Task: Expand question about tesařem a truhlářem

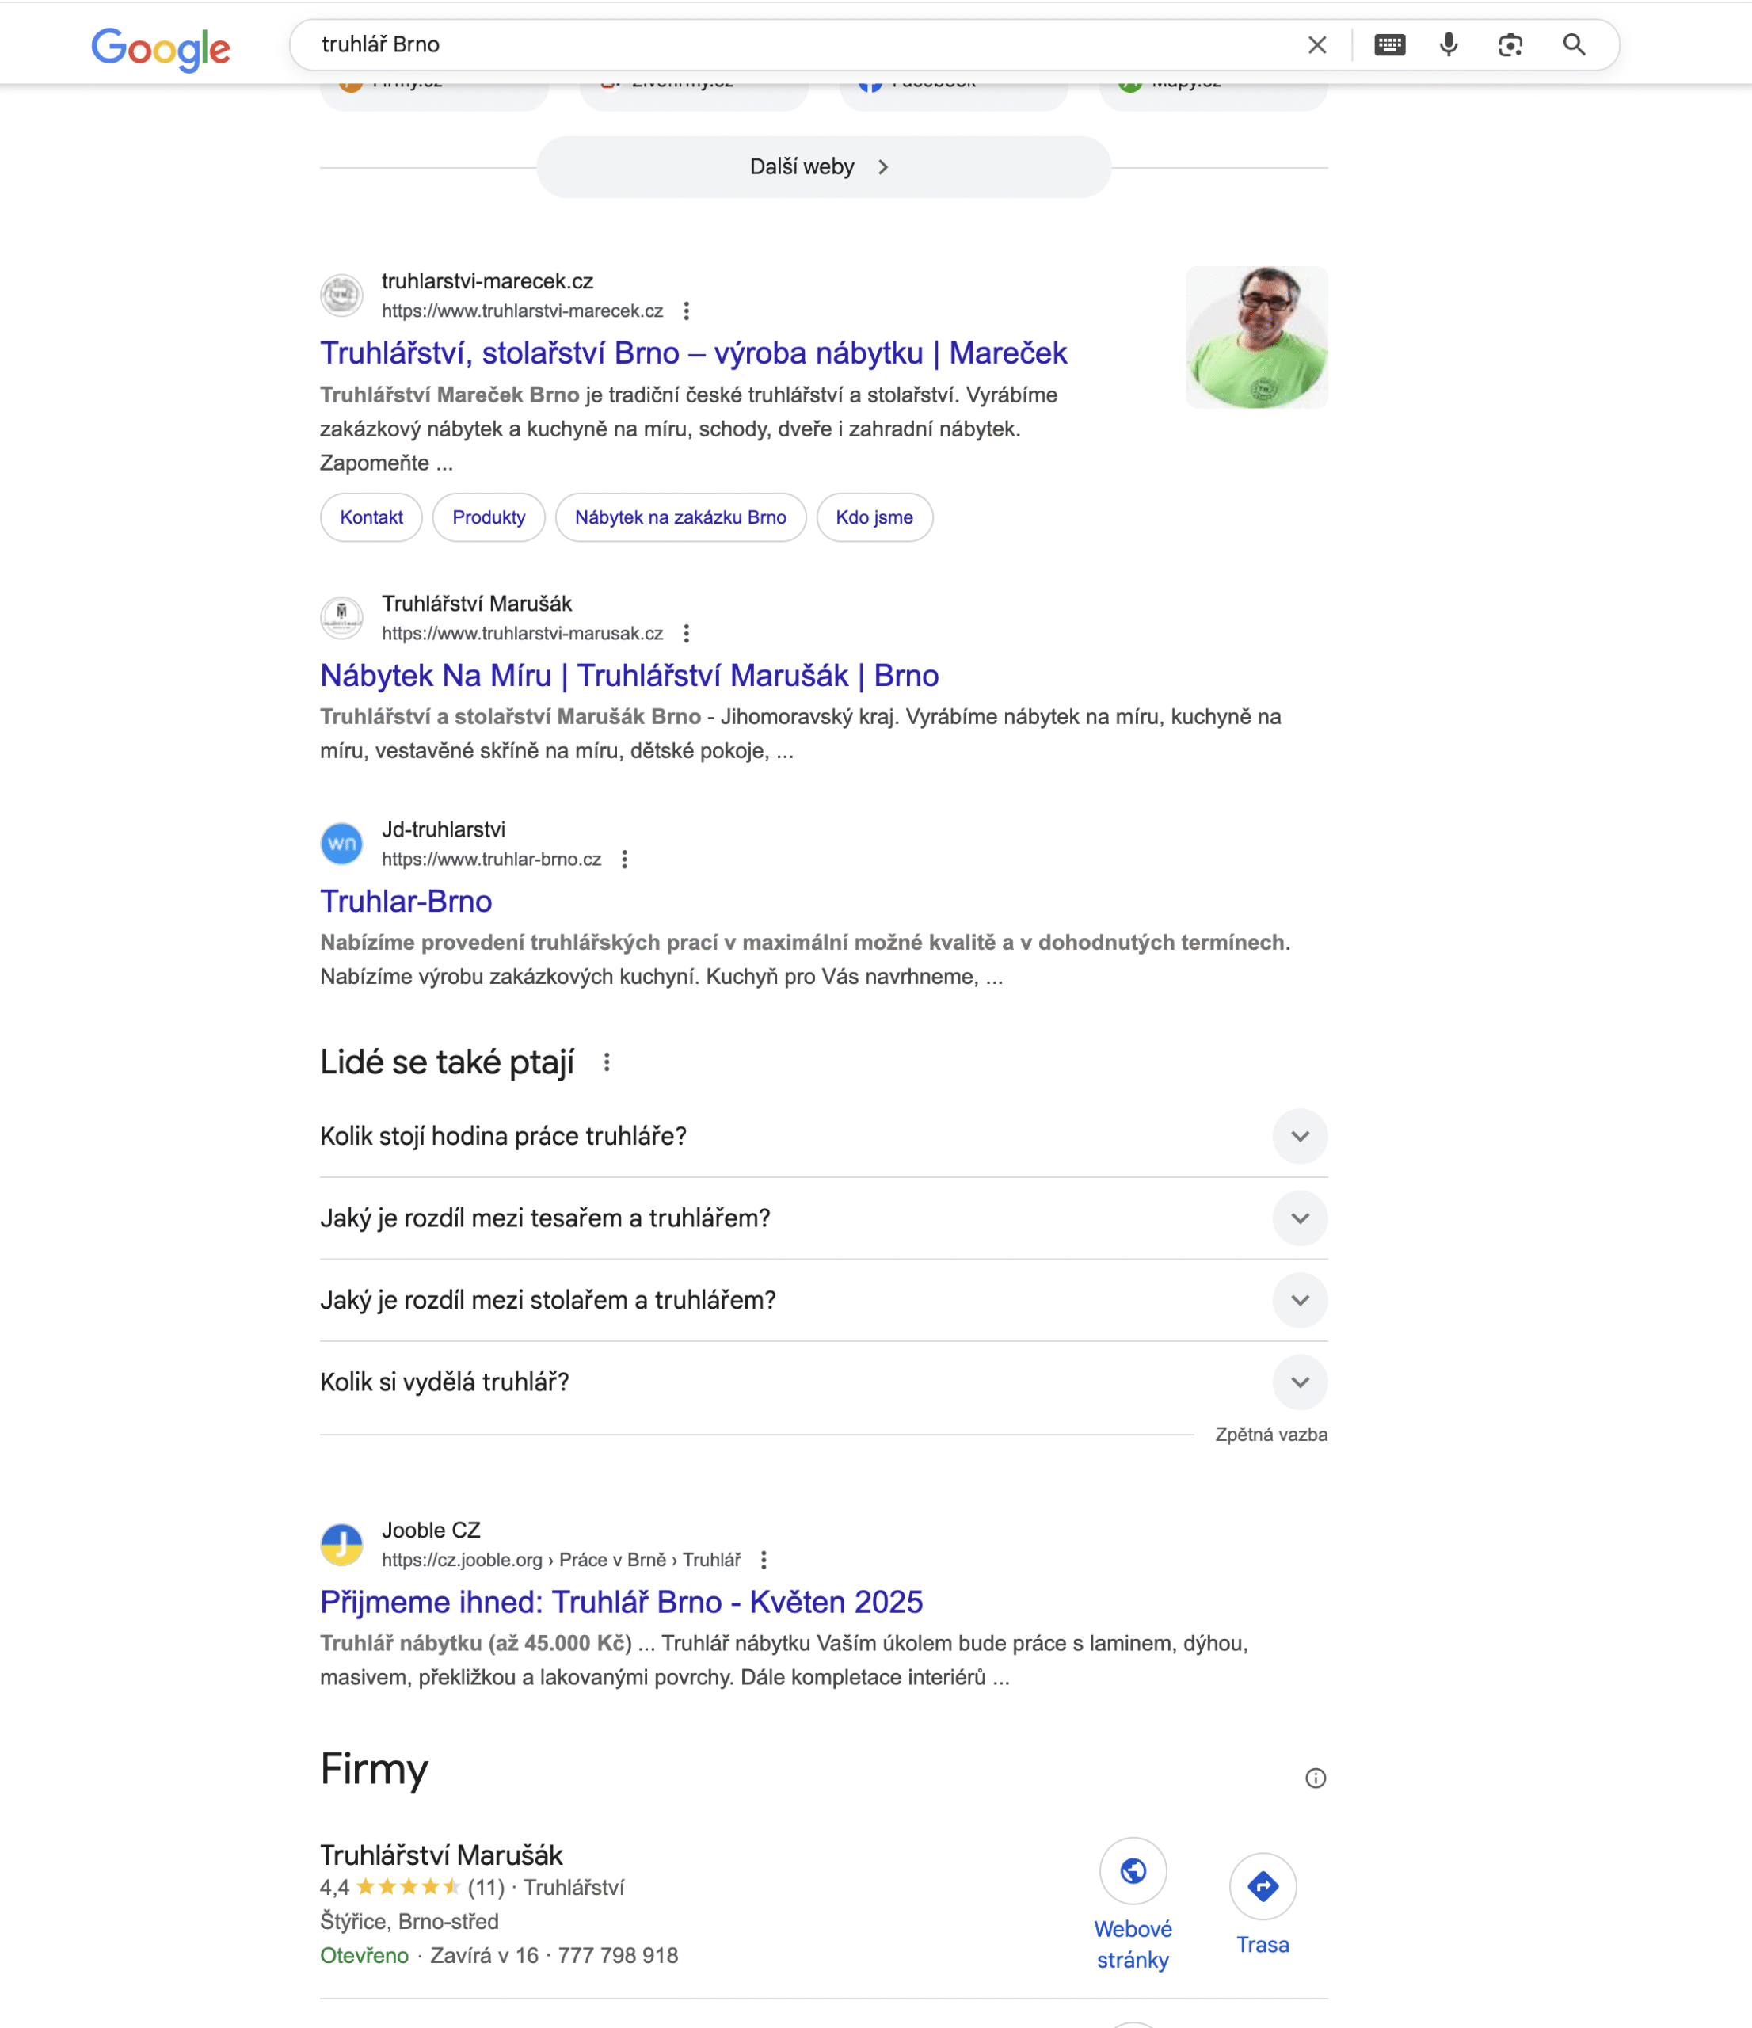Action: 823,1218
